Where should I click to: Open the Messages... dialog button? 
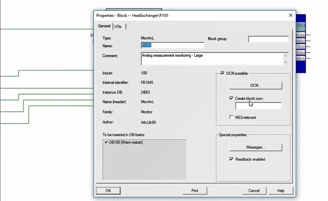coord(256,147)
